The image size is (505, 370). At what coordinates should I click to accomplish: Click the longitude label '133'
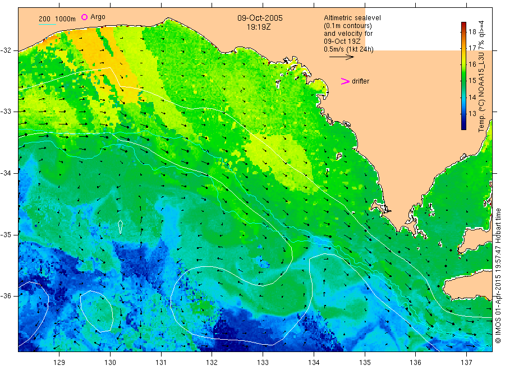tap(263, 362)
